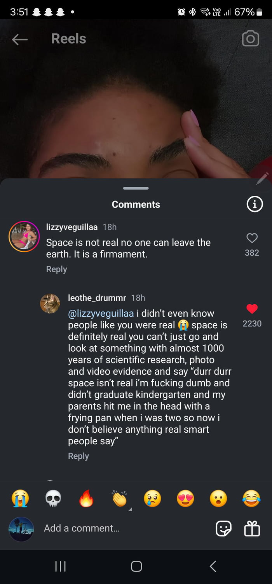The image size is (272, 584).
Task: Tap the back arrow beside Reels
Action: [x=20, y=39]
